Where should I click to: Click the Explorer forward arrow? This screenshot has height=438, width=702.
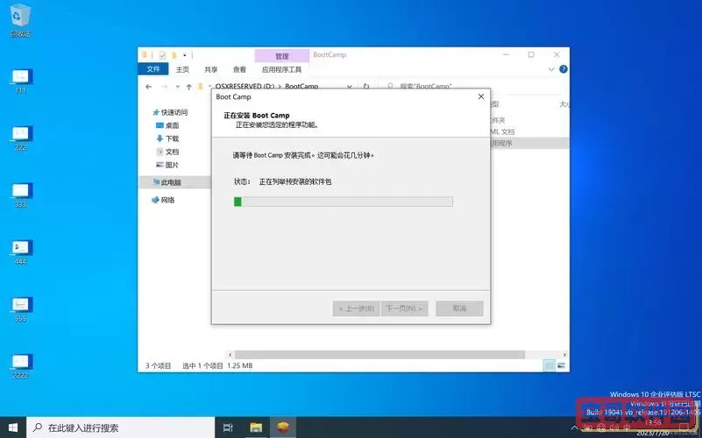164,87
